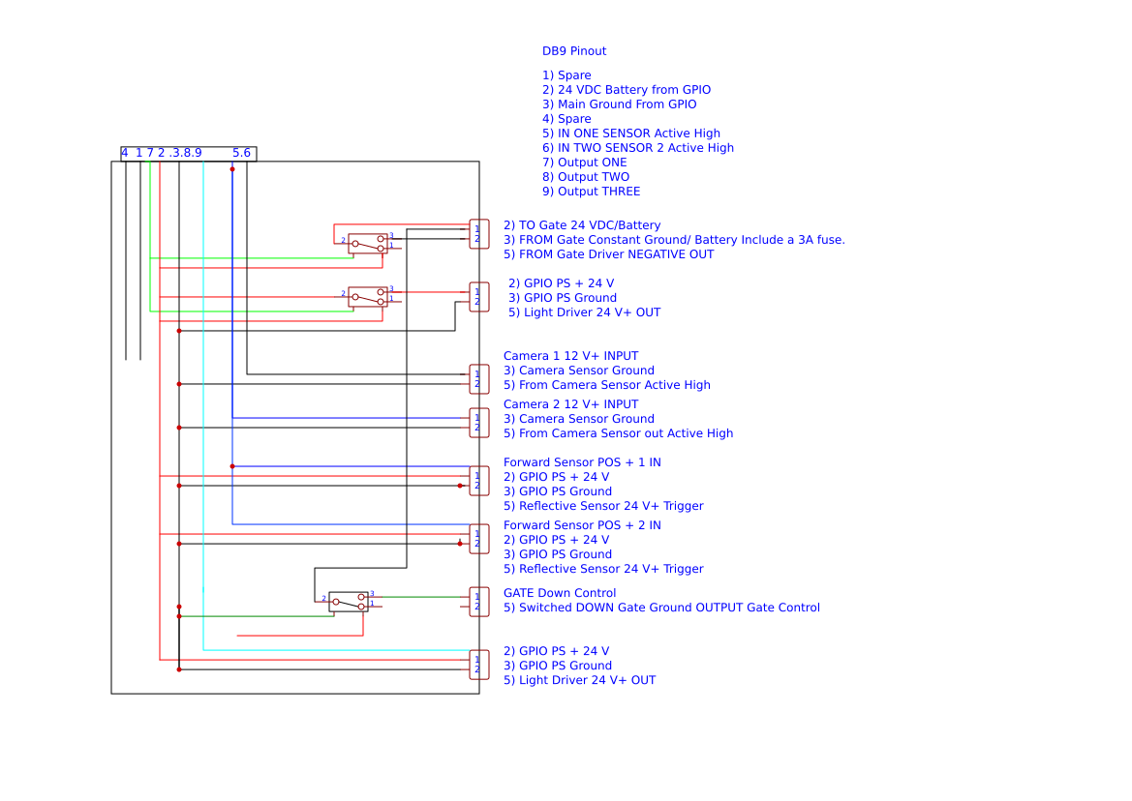
Task: Click the 'IN ONE SENSOR Active High' text
Action: coord(631,133)
